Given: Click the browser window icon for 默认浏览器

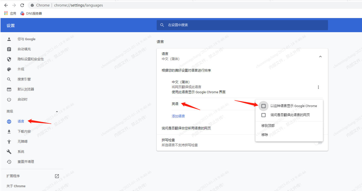Looking at the screenshot, I should click(9, 89).
